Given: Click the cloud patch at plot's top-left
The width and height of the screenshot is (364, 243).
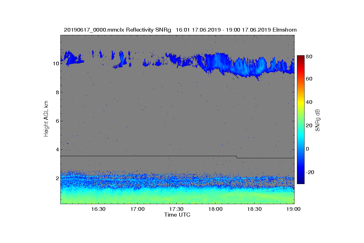Looking at the screenshot, I should pyautogui.click(x=72, y=58).
